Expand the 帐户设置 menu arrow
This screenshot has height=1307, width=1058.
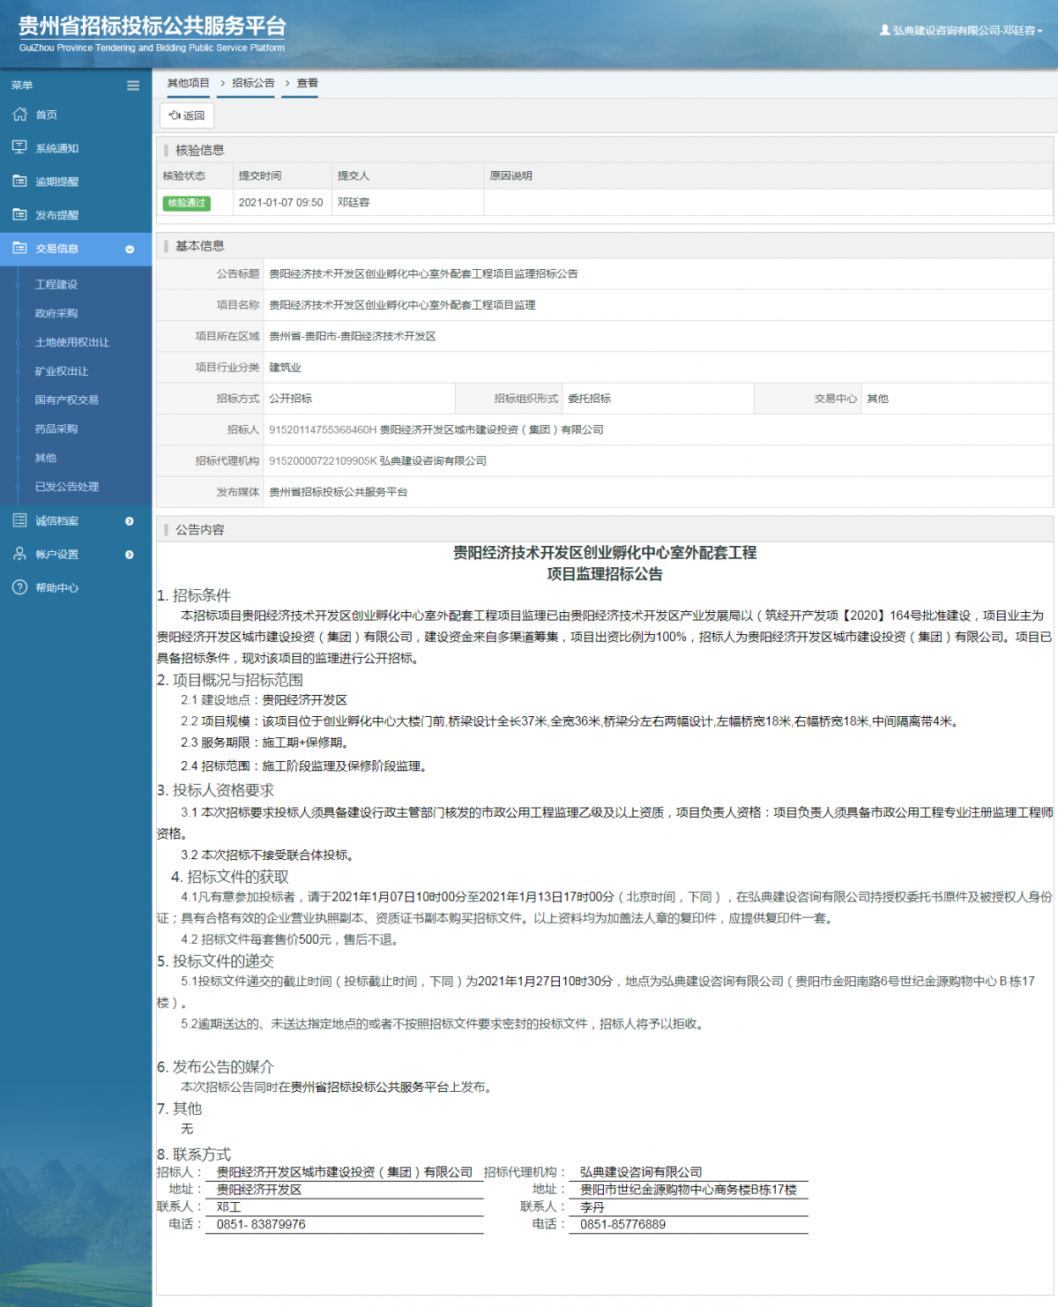pos(130,555)
